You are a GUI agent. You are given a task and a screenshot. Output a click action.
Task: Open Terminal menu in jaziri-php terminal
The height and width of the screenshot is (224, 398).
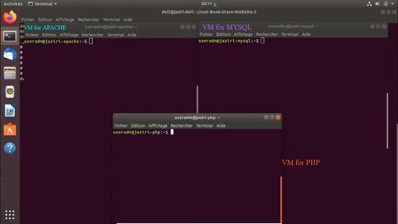205,126
